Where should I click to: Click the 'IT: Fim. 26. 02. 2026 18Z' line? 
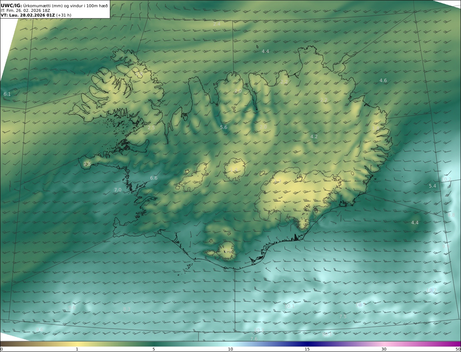tap(25, 10)
